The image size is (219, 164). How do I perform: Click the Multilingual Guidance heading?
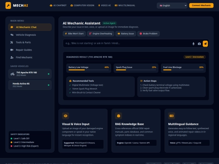[183, 124]
